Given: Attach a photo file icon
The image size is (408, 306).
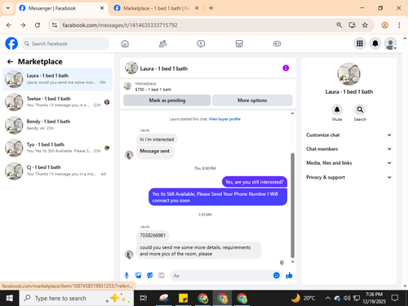Looking at the screenshot, I should tap(138, 276).
